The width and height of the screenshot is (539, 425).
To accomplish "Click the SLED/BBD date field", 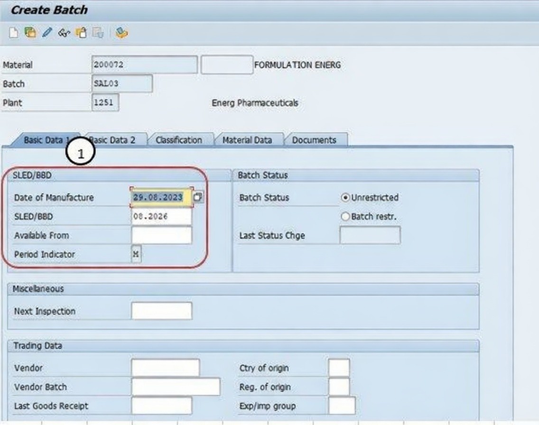I will pyautogui.click(x=161, y=216).
